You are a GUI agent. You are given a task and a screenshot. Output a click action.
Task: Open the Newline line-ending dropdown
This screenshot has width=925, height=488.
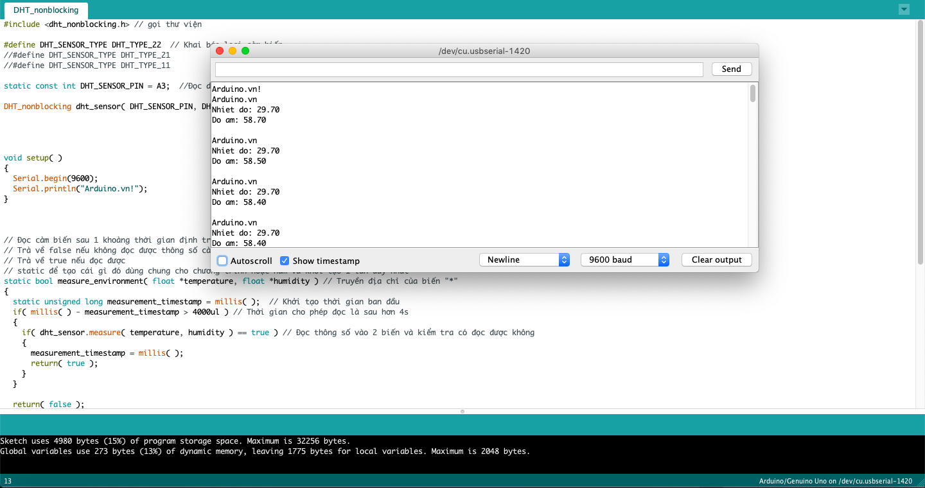(524, 260)
